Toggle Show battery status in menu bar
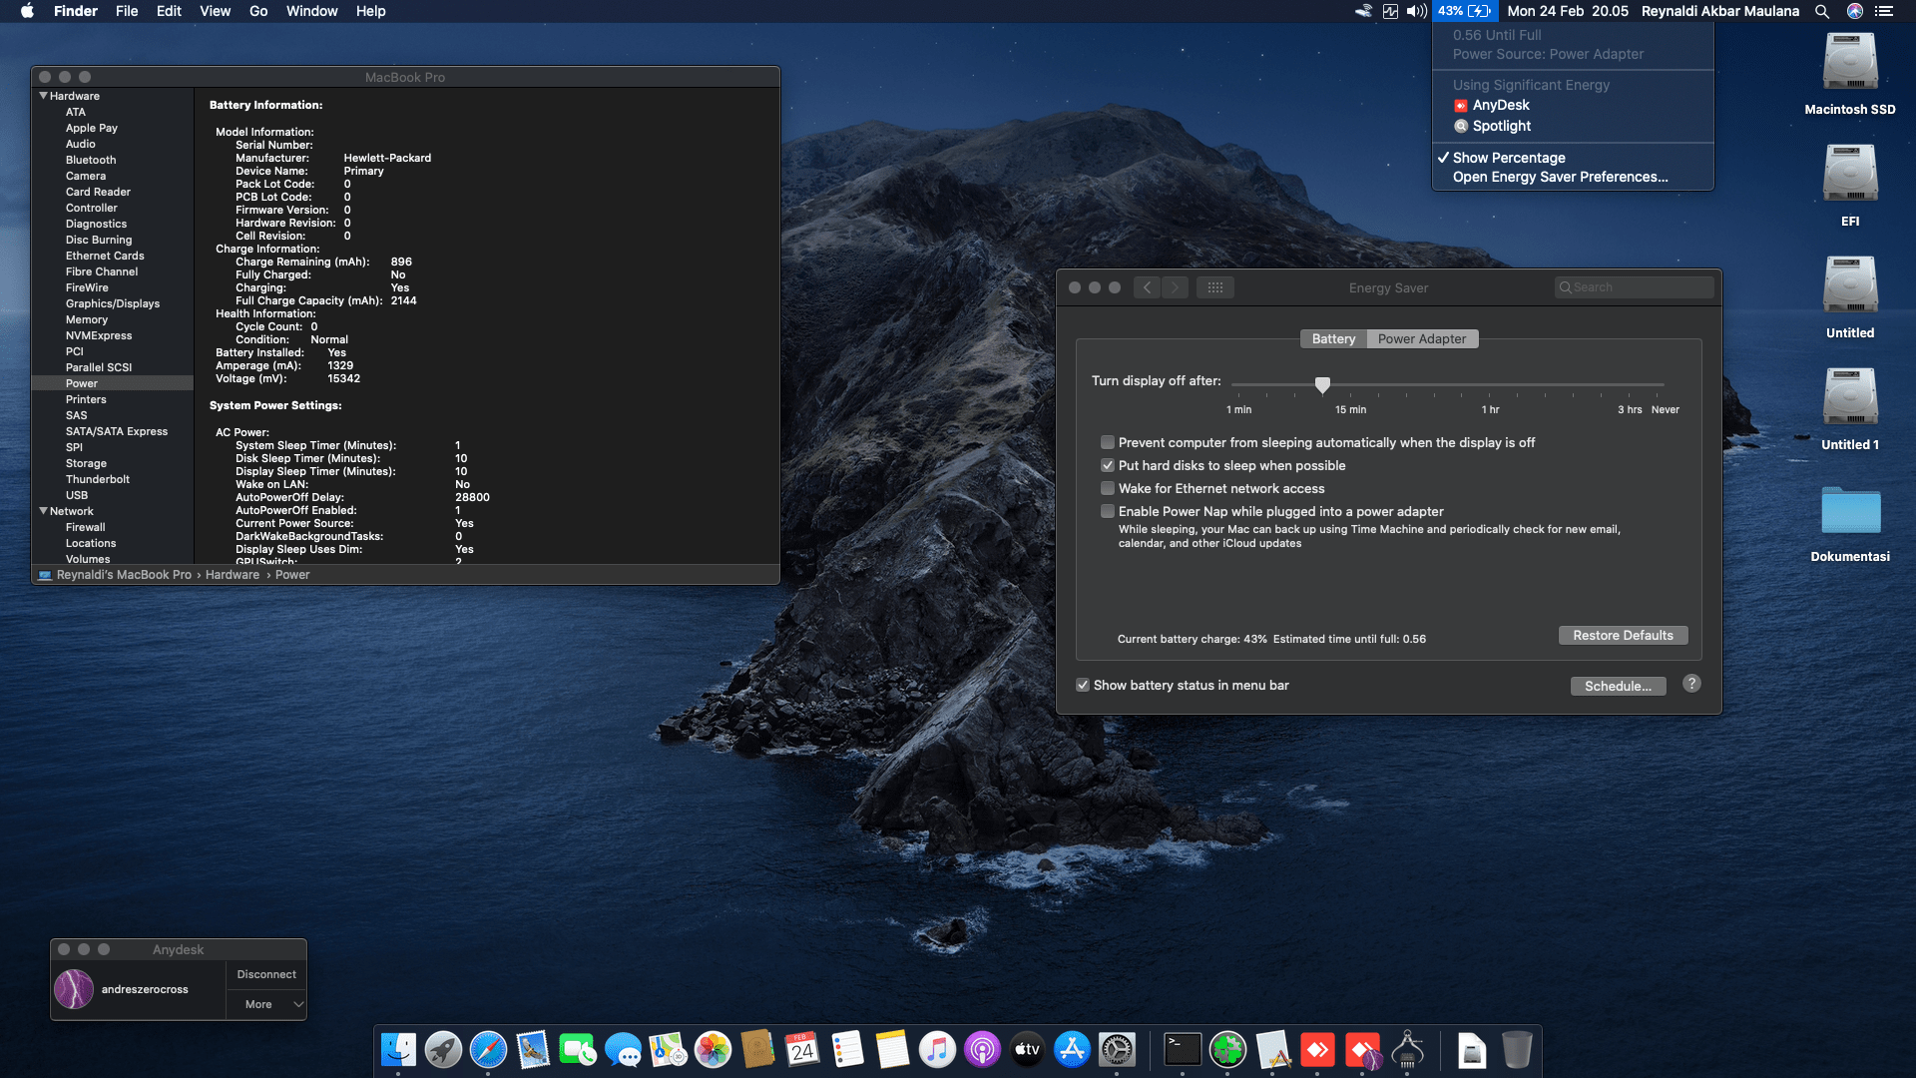The image size is (1916, 1078). 1083,685
